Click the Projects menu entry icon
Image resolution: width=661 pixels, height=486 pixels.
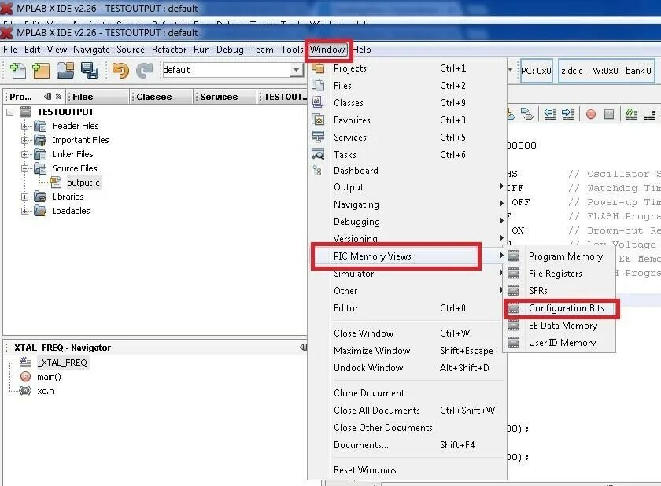click(x=318, y=68)
